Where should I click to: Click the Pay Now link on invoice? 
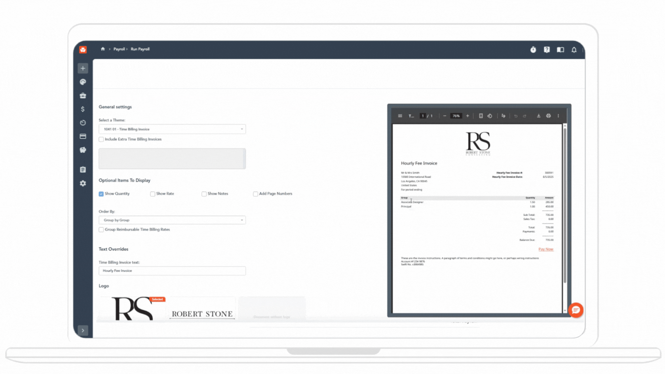pyautogui.click(x=545, y=249)
